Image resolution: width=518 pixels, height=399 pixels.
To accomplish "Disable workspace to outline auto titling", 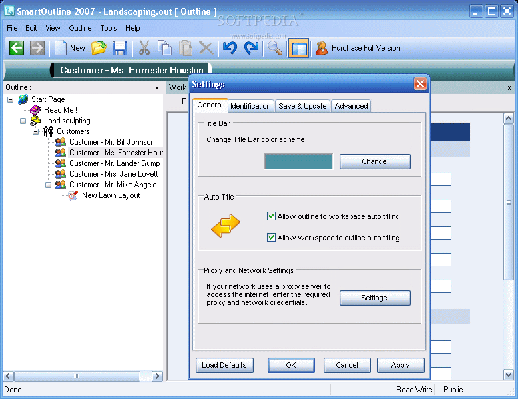I will point(271,237).
